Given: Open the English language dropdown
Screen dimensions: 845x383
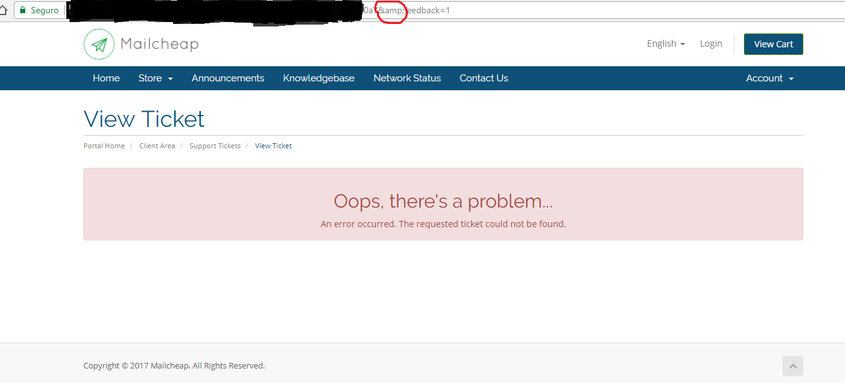Looking at the screenshot, I should pos(666,44).
